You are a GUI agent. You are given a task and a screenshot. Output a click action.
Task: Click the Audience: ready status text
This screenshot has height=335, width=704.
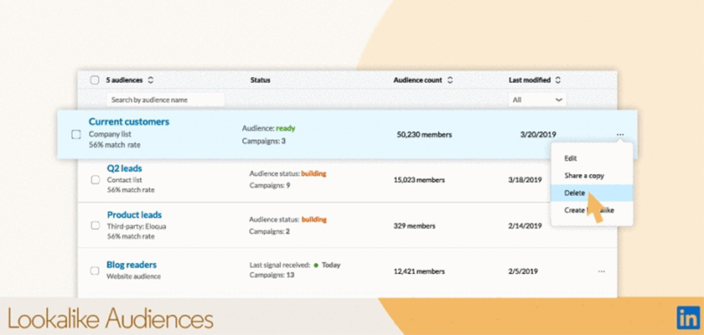coord(268,128)
